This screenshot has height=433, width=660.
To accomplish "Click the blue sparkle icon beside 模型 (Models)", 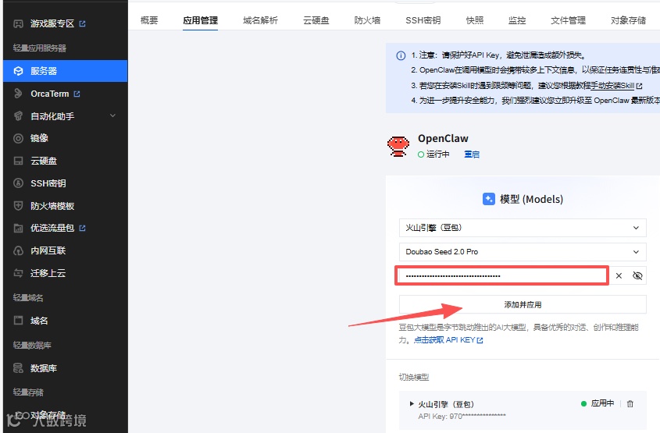I will click(x=489, y=199).
